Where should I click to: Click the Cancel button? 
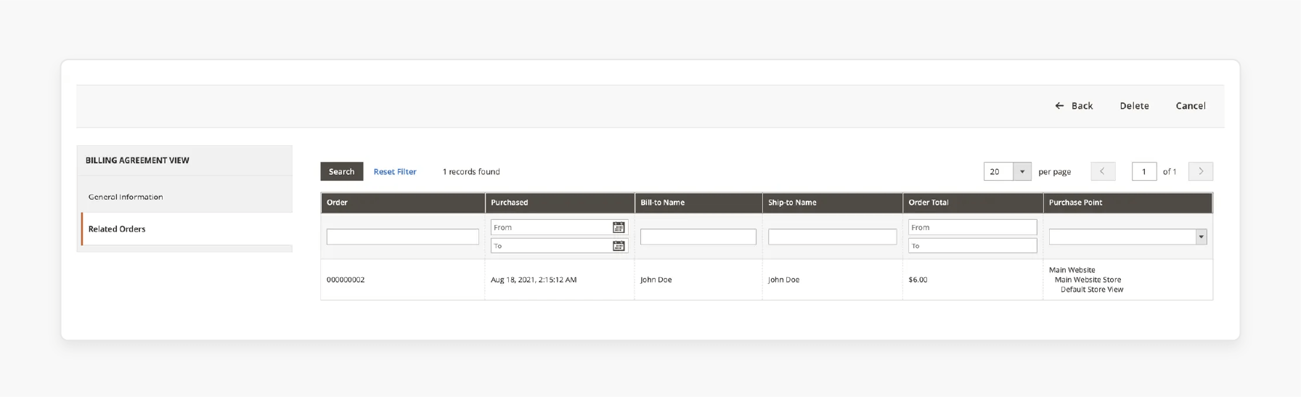pyautogui.click(x=1191, y=106)
